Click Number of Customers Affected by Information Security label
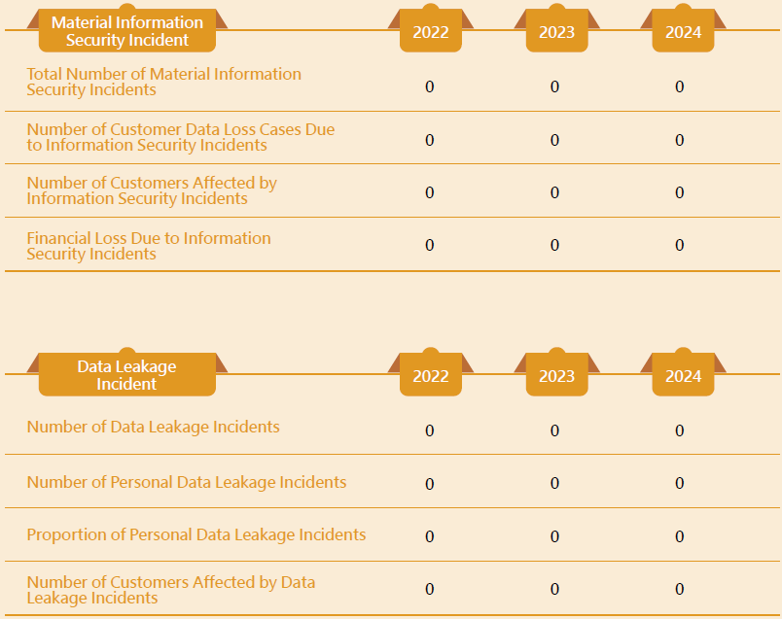782x619 pixels. tap(152, 190)
